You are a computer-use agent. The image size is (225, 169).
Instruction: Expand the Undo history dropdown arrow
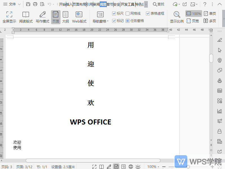pyautogui.click(x=54, y=5)
